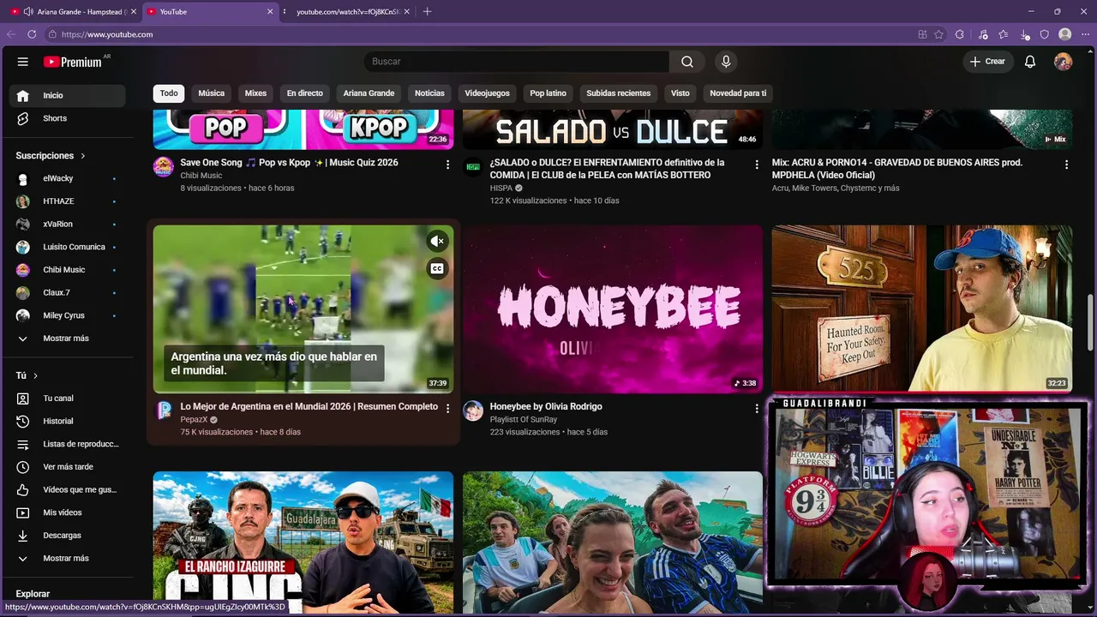Select the Noticias filter chip
This screenshot has width=1097, height=617.
[x=429, y=93]
